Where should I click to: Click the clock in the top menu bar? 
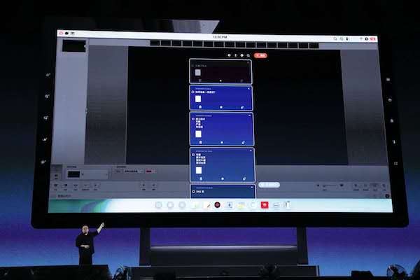[x=220, y=37]
